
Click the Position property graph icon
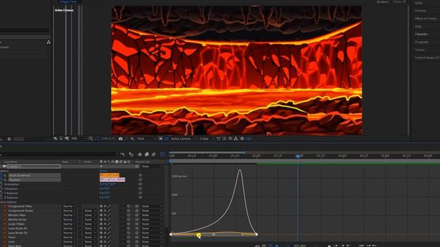pyautogui.click(x=5, y=180)
